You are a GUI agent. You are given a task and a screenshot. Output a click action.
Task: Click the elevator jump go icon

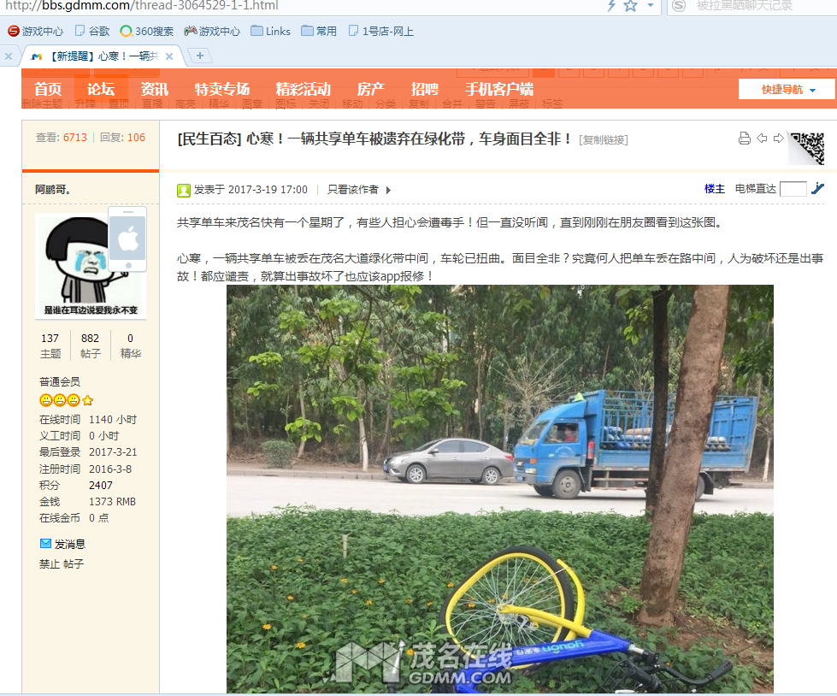[x=817, y=188]
